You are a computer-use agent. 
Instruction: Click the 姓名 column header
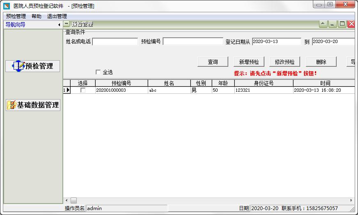coord(169,83)
